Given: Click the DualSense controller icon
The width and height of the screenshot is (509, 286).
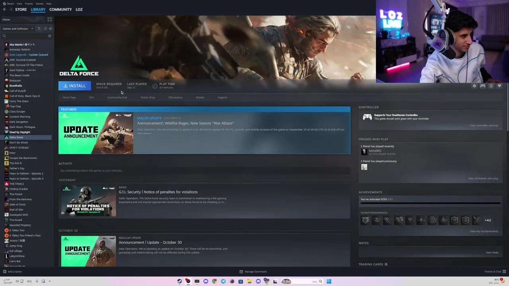Looking at the screenshot, I should click(x=367, y=117).
